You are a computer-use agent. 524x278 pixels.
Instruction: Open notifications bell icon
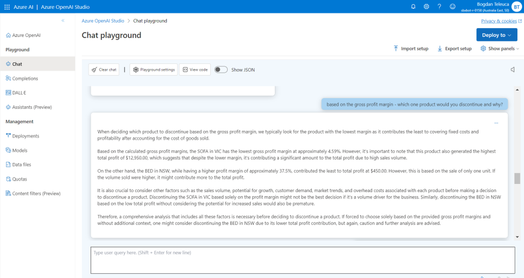coord(413,6)
